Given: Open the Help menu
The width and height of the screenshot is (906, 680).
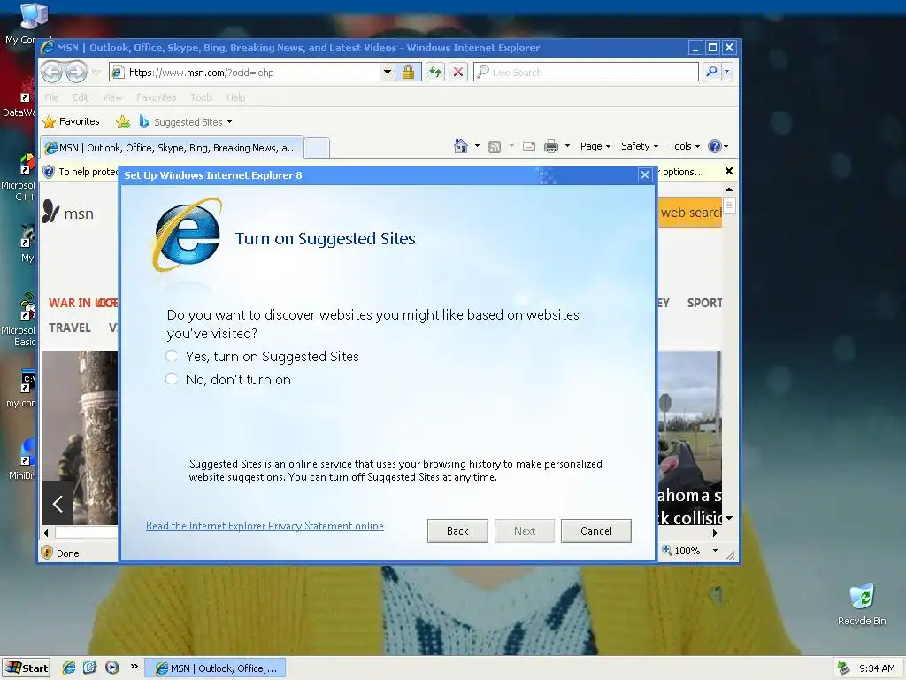Looking at the screenshot, I should point(235,97).
